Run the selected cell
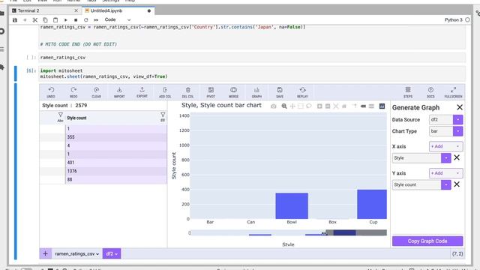Screen dimensions: 480x270 pos(65,20)
